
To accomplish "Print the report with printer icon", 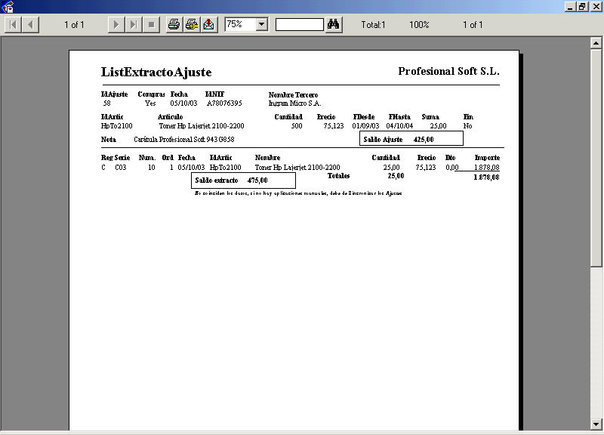I will pyautogui.click(x=174, y=25).
